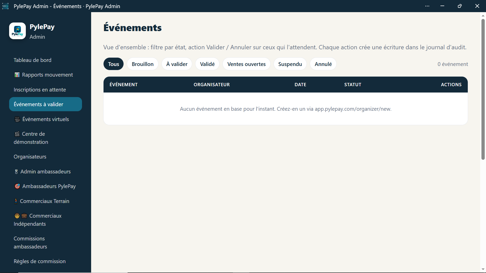
Task: Click the Centre de démonstration clapper icon
Action: (17, 134)
